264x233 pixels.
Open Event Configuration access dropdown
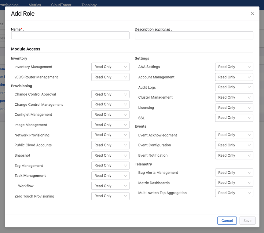pos(234,145)
